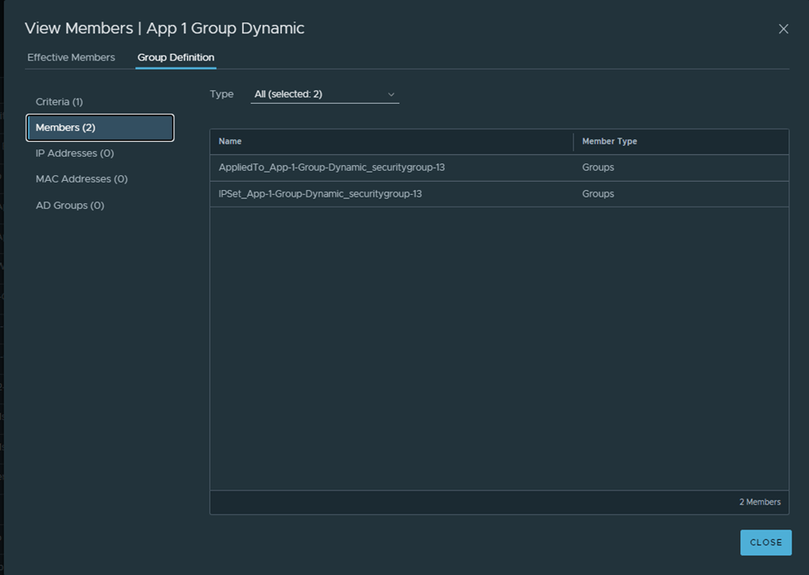Viewport: 809px width, 575px height.
Task: Open the MAC Addresses (0) section
Action: (81, 179)
